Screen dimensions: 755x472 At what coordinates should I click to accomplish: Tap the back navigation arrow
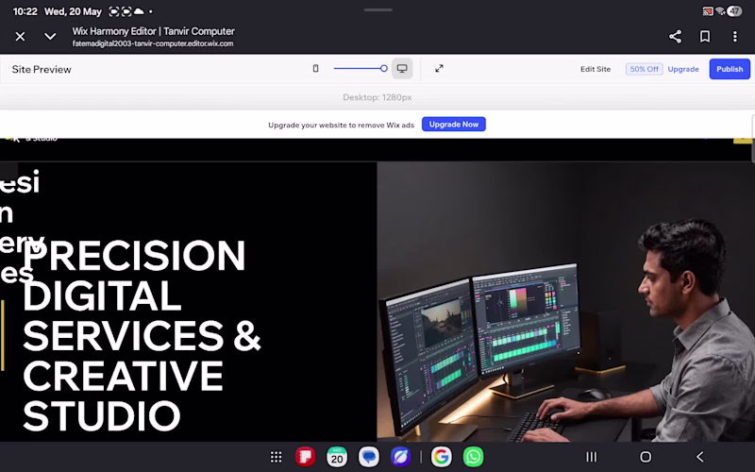coord(700,457)
